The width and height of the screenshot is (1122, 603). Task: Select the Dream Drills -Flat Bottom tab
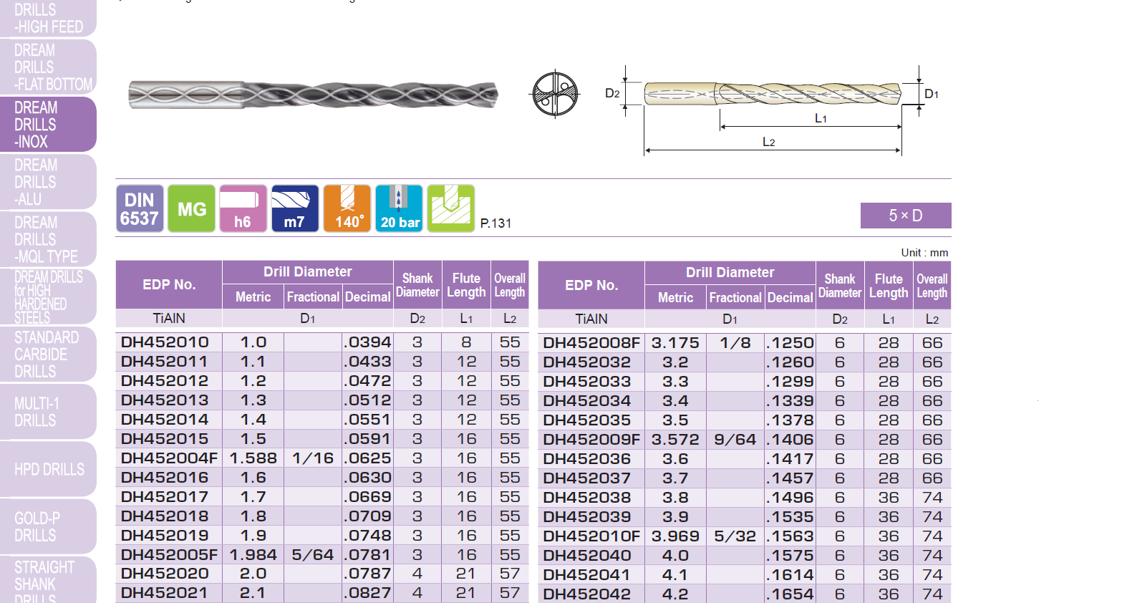[47, 67]
